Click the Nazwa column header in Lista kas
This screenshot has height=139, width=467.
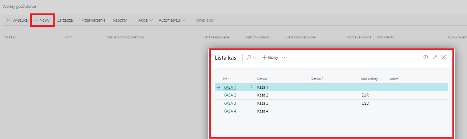(262, 79)
